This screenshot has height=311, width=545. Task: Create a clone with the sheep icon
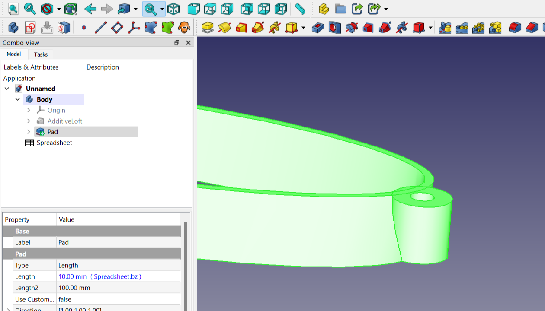[x=184, y=27]
